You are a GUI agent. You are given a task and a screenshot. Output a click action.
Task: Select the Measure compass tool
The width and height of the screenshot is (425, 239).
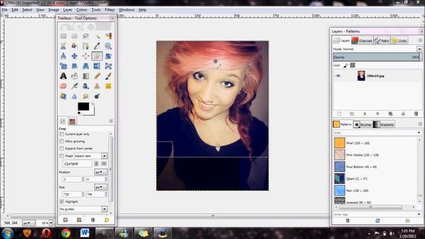point(64,56)
